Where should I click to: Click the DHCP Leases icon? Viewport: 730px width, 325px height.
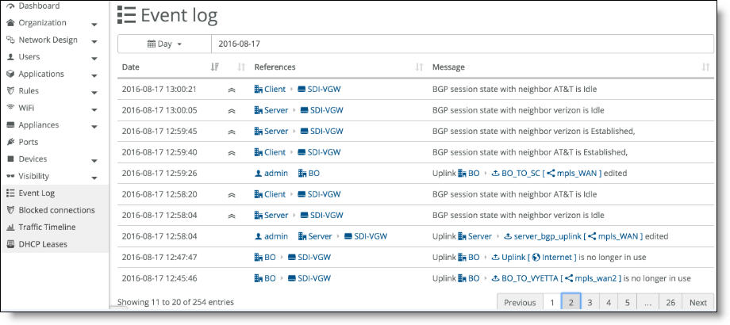(10, 245)
